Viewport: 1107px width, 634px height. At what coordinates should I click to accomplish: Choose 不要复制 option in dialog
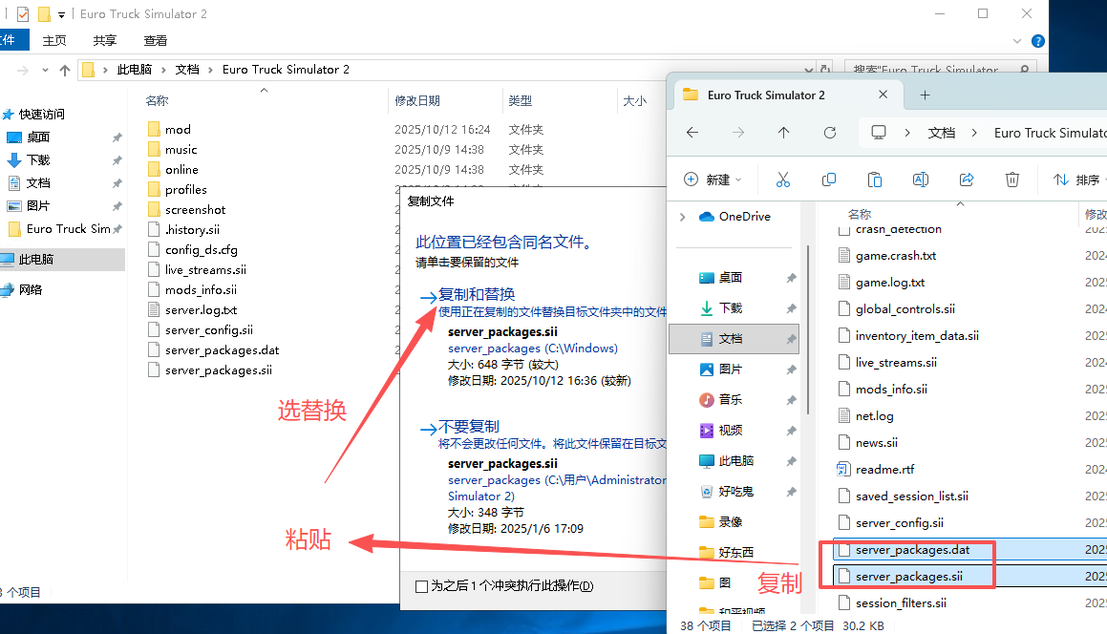click(x=468, y=427)
